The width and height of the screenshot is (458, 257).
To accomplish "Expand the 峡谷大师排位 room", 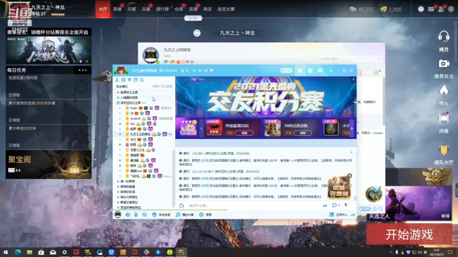I will (118, 197).
